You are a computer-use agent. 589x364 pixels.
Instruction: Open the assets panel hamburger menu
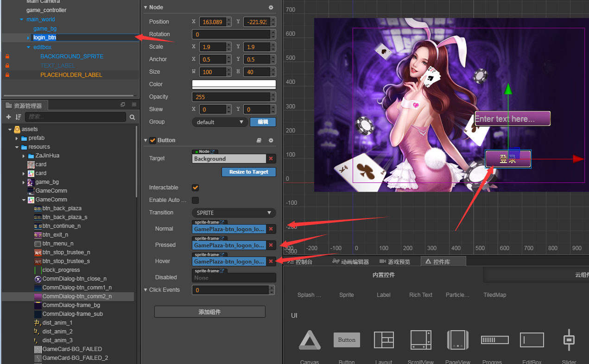coord(134,105)
